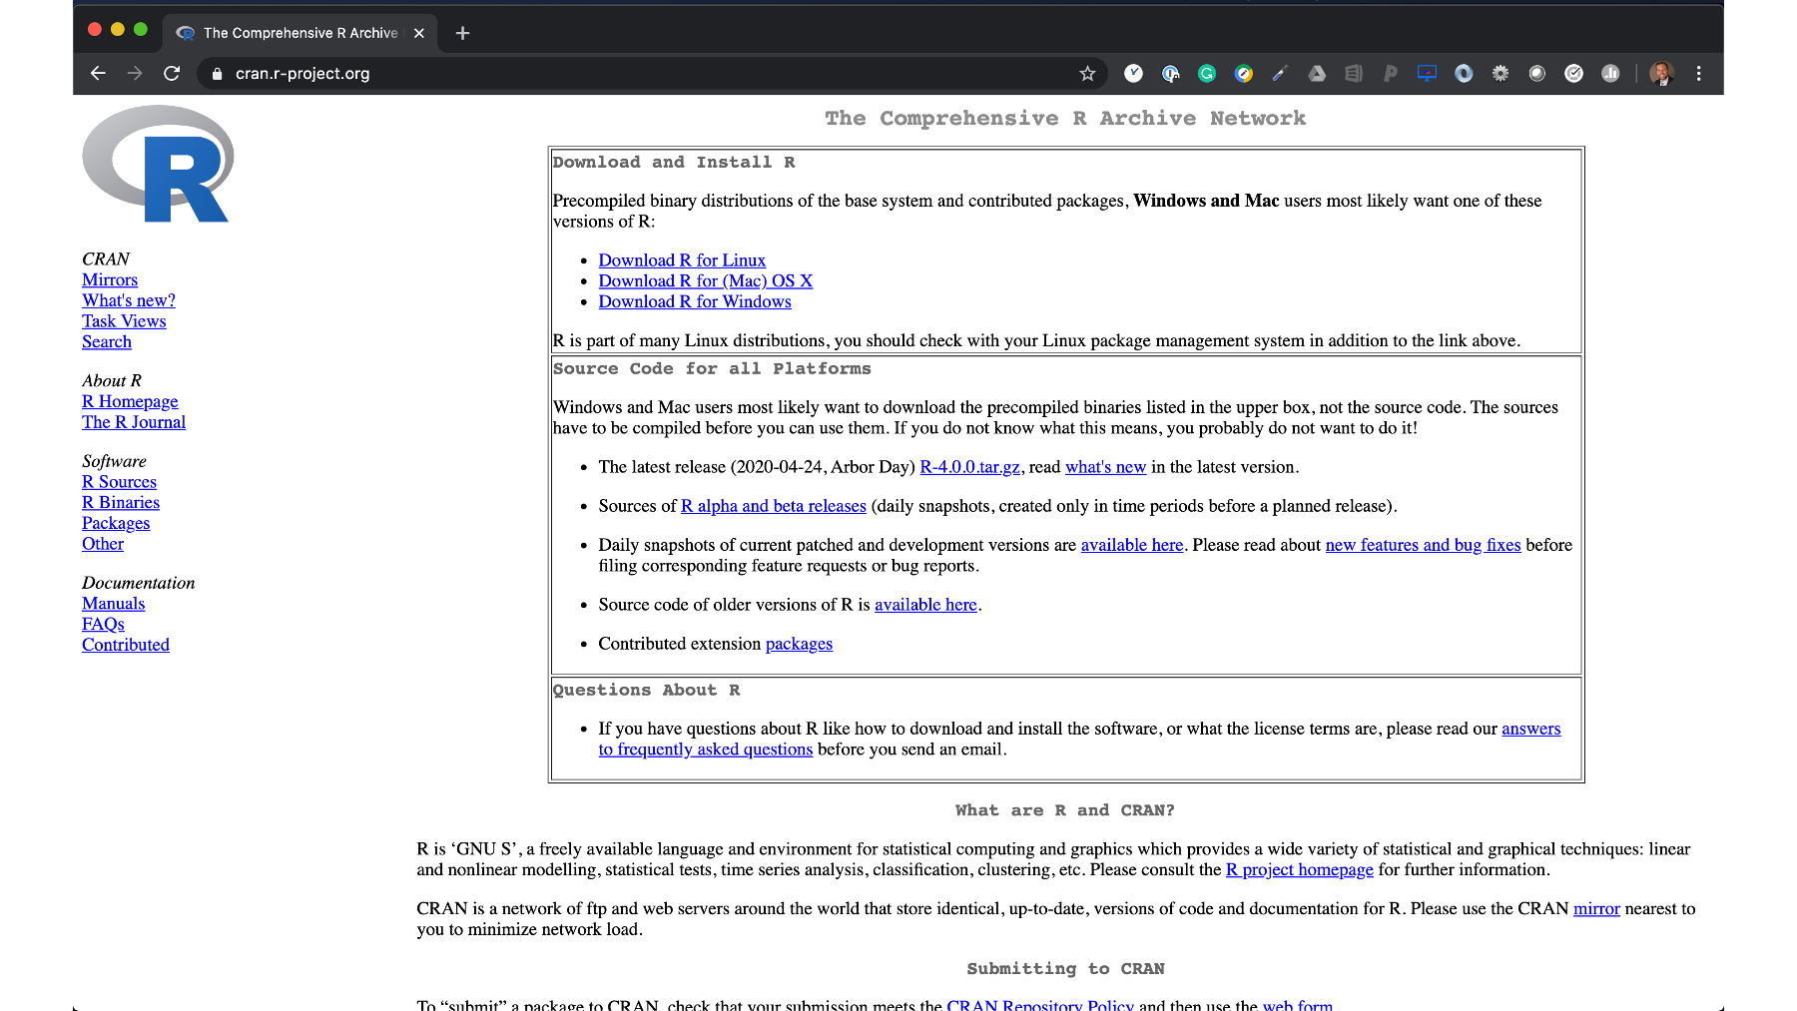Viewport: 1797px width, 1011px height.
Task: Open Manuals under Documentation
Action: 113,604
